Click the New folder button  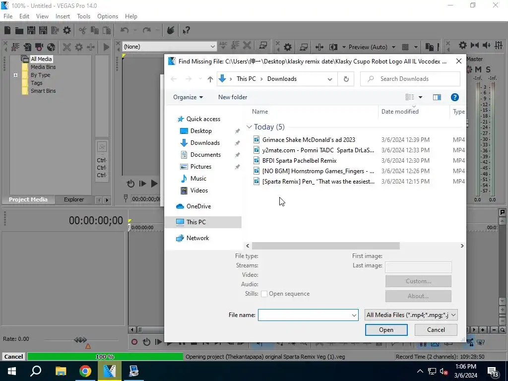click(233, 97)
